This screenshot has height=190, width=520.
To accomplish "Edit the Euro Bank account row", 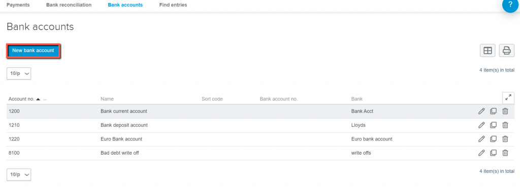I will tap(481, 139).
